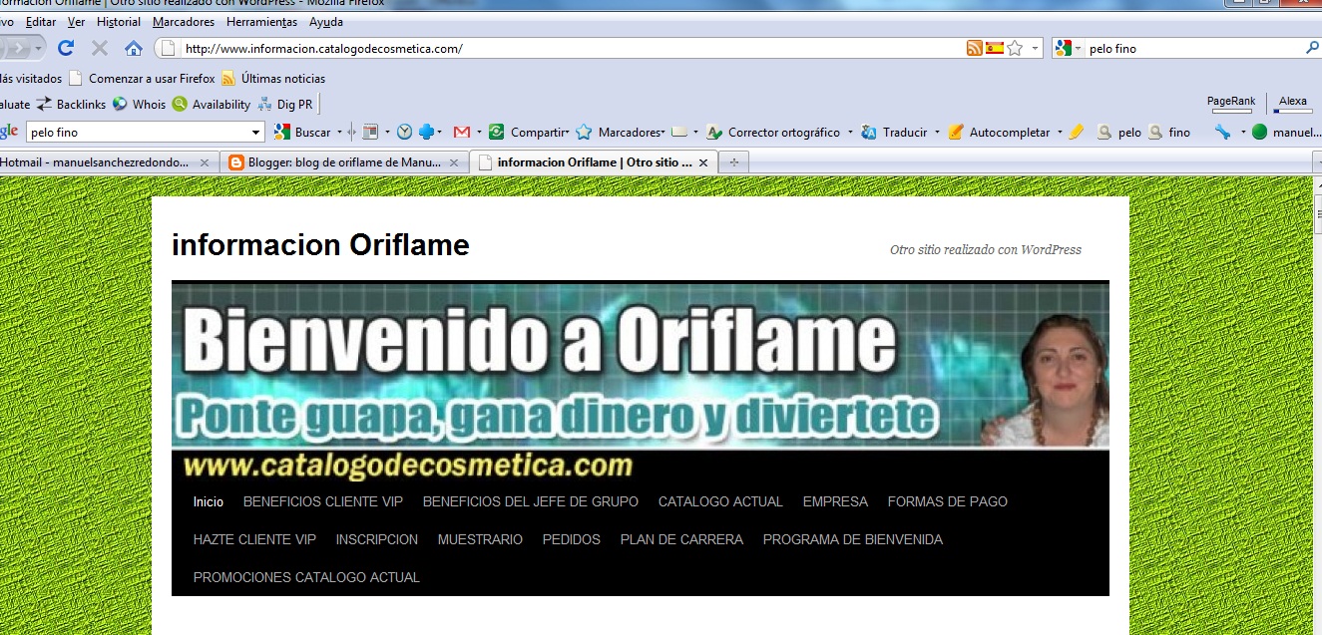Switch to the Hotmail tab
Viewport: 1322px width, 635px height.
click(x=108, y=162)
